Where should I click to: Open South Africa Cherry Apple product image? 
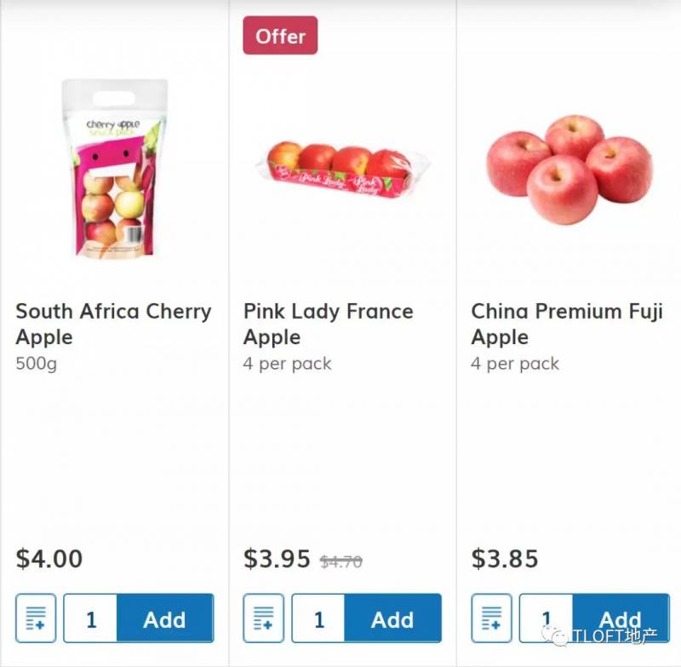pyautogui.click(x=114, y=169)
